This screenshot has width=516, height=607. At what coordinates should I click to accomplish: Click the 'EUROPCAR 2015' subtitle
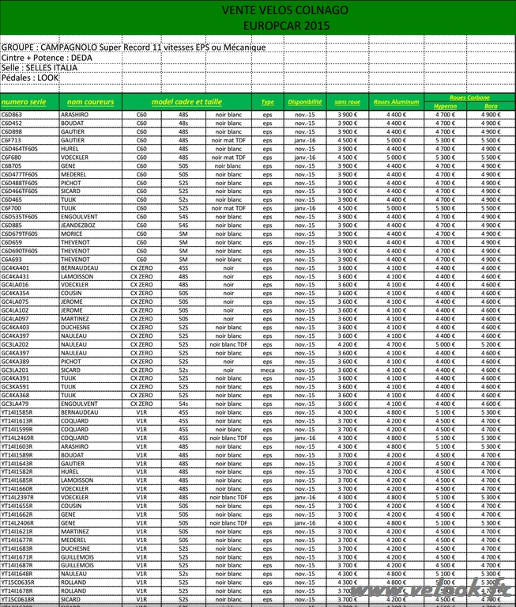[286, 26]
